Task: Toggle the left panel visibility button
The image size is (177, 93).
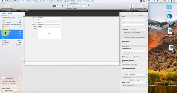Action: 140,6
